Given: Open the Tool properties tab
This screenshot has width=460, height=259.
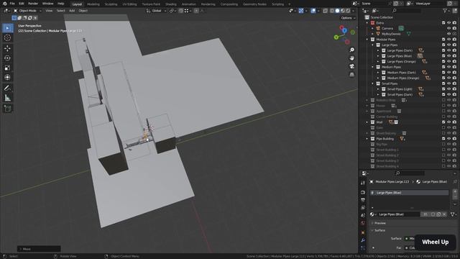Looking at the screenshot, I should [x=363, y=183].
